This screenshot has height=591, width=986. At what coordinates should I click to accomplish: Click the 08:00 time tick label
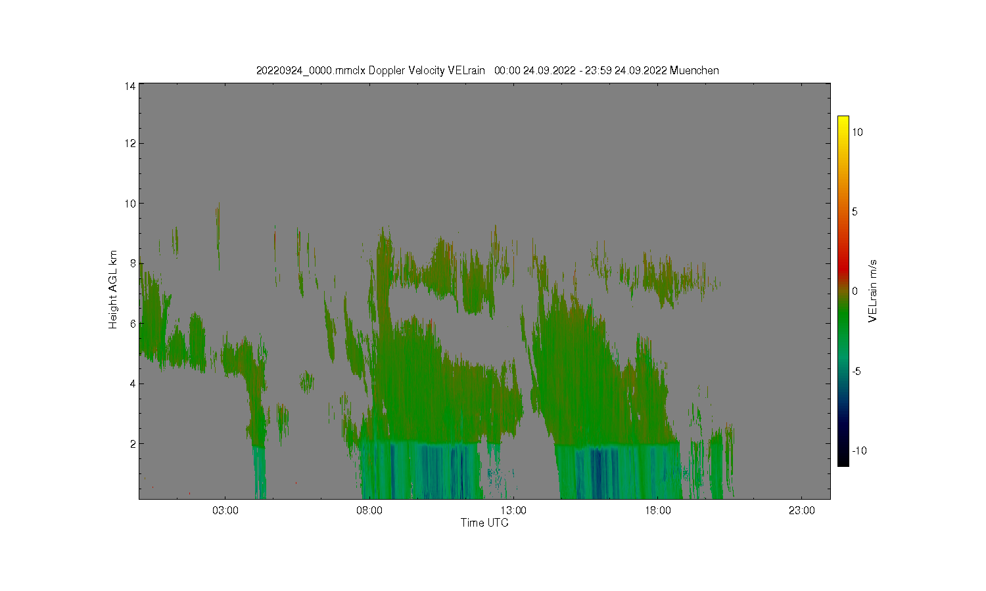pos(369,511)
